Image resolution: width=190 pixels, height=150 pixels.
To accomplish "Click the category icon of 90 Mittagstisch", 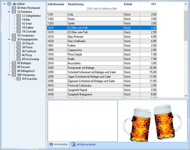I will click(x=14, y=71).
